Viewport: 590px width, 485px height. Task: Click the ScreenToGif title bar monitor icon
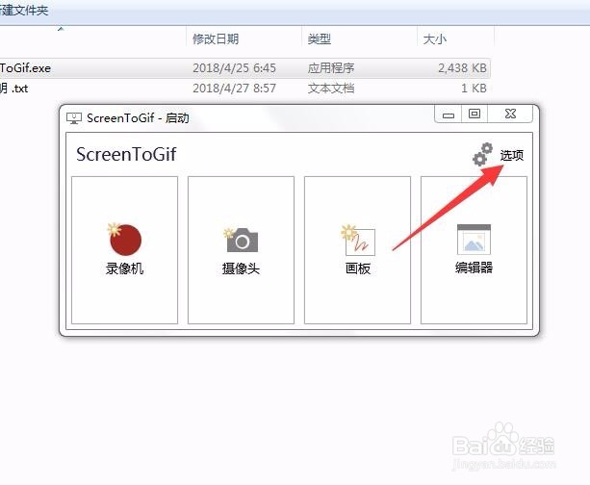tap(74, 118)
